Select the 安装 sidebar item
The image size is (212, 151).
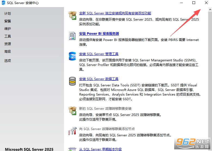7,21
